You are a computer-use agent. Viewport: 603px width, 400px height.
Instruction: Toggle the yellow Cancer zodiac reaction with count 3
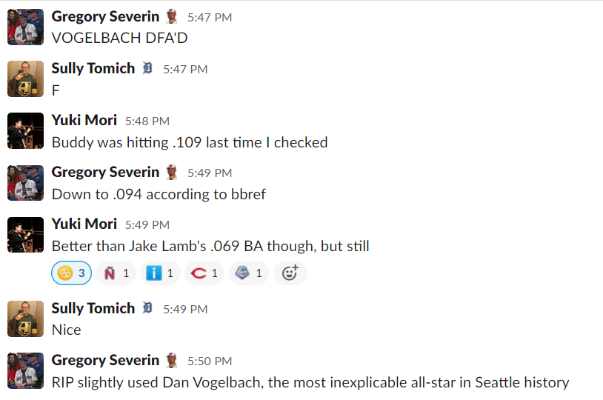[72, 273]
